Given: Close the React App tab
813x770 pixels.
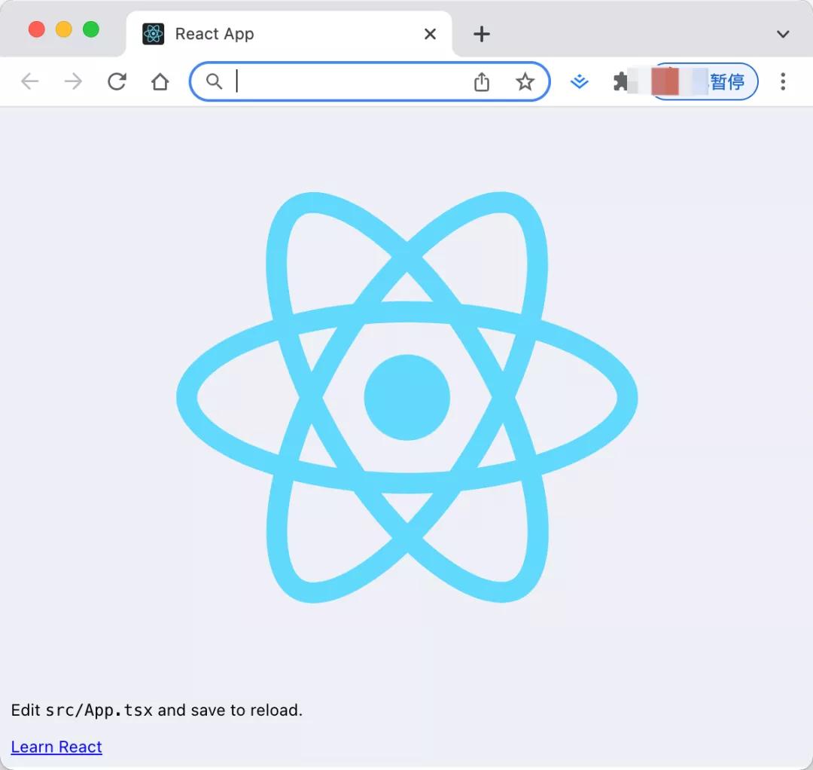Looking at the screenshot, I should pyautogui.click(x=430, y=34).
